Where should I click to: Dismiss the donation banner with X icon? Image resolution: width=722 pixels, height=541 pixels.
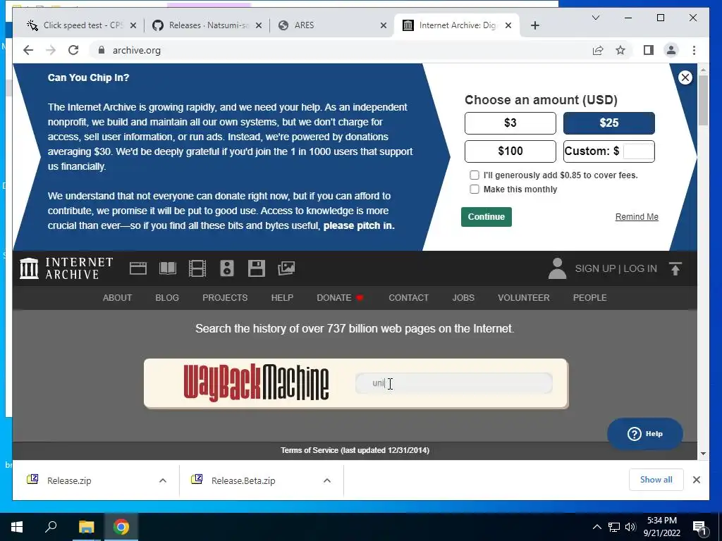pos(685,77)
